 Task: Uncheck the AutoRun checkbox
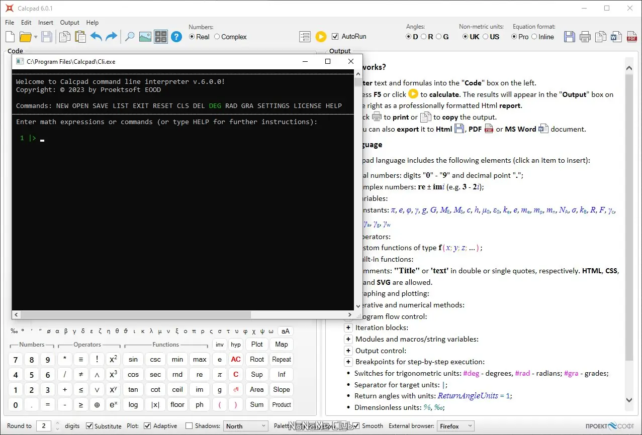pyautogui.click(x=335, y=37)
